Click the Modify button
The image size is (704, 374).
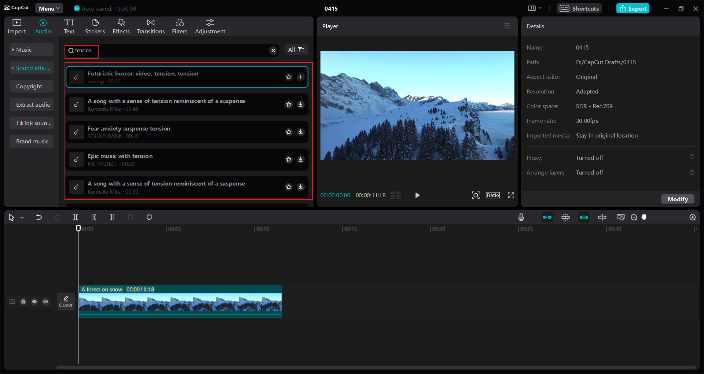tap(678, 199)
